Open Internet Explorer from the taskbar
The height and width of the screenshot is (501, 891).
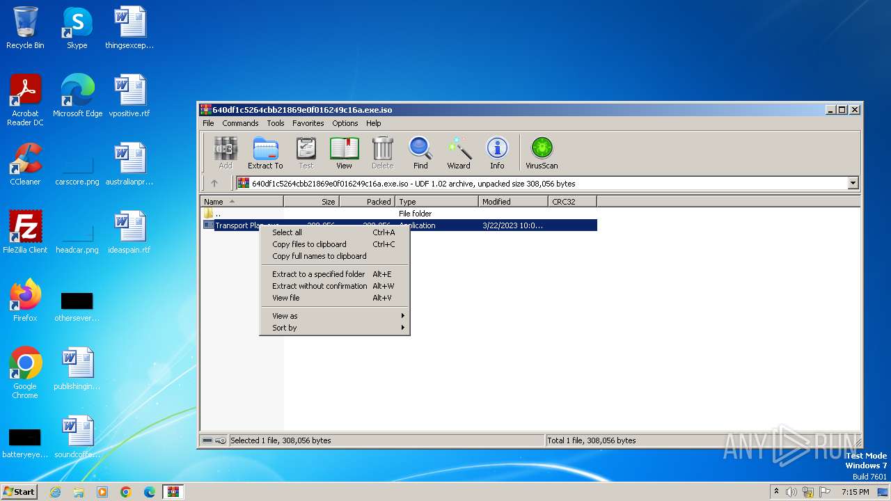pyautogui.click(x=55, y=492)
